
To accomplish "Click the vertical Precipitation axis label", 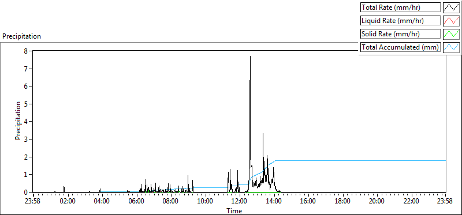I will click(18, 121).
